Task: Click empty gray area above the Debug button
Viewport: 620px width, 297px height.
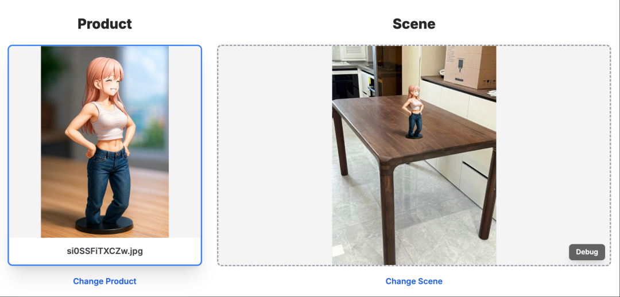Action: (553, 142)
